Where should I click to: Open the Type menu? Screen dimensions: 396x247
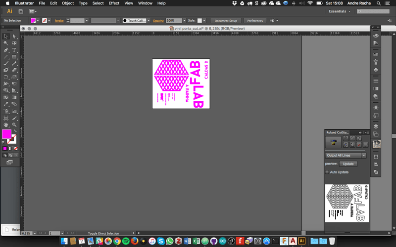pos(83,3)
